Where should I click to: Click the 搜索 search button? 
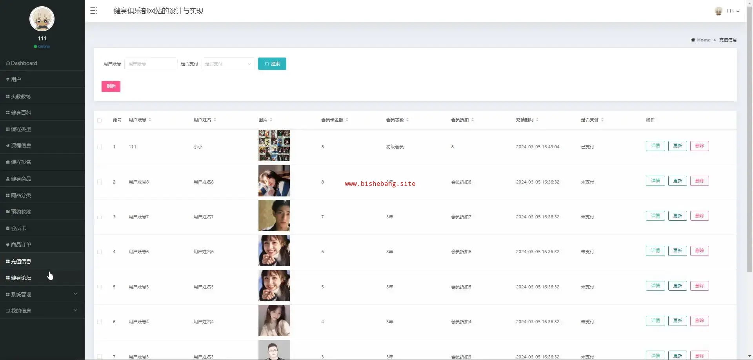pos(272,64)
